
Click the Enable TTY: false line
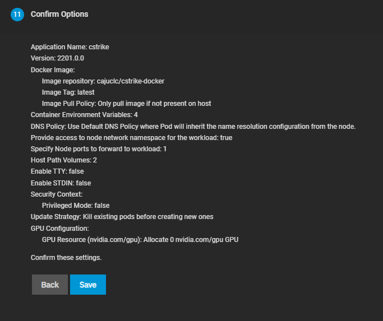(x=57, y=171)
